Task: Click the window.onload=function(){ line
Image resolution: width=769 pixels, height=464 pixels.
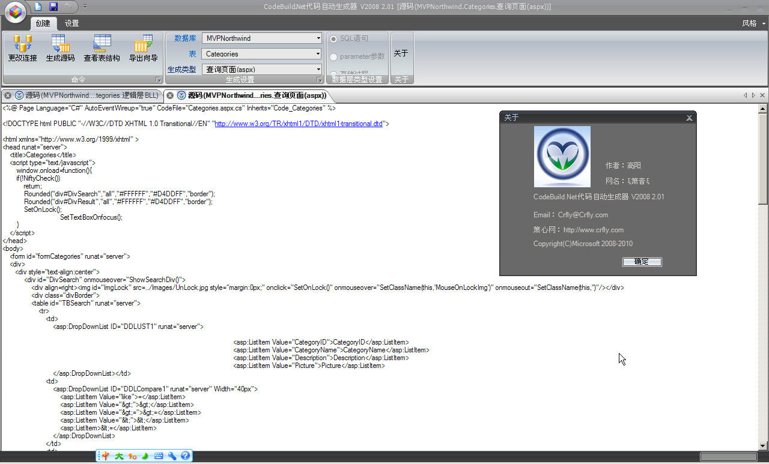Action: 54,170
